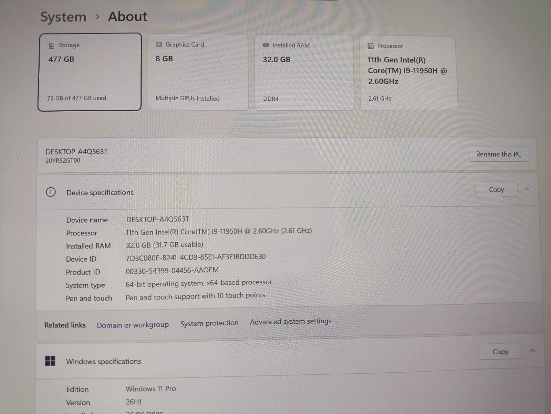Click the Processor chip icon
The width and height of the screenshot is (551, 414).
click(x=371, y=46)
